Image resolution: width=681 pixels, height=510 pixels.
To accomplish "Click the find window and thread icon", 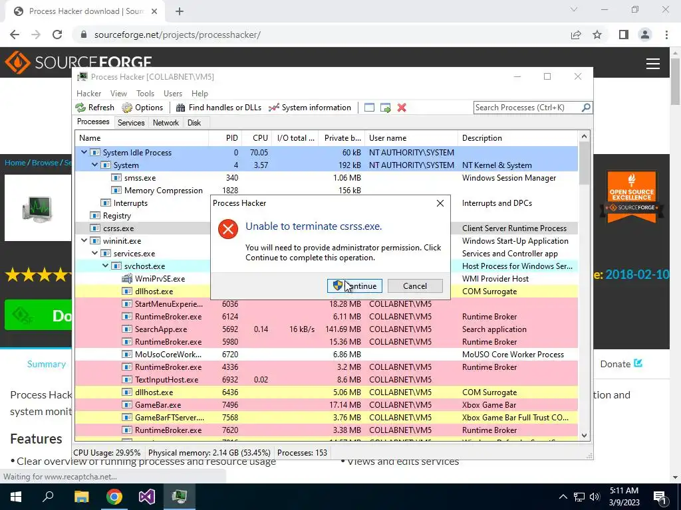I will click(385, 108).
